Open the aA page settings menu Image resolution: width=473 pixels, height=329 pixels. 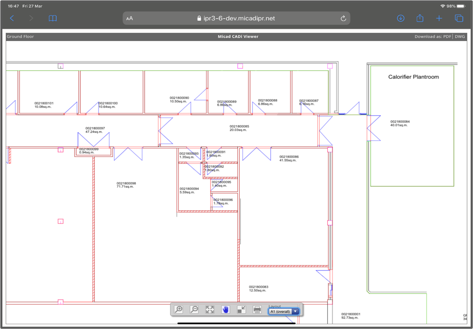click(x=130, y=18)
